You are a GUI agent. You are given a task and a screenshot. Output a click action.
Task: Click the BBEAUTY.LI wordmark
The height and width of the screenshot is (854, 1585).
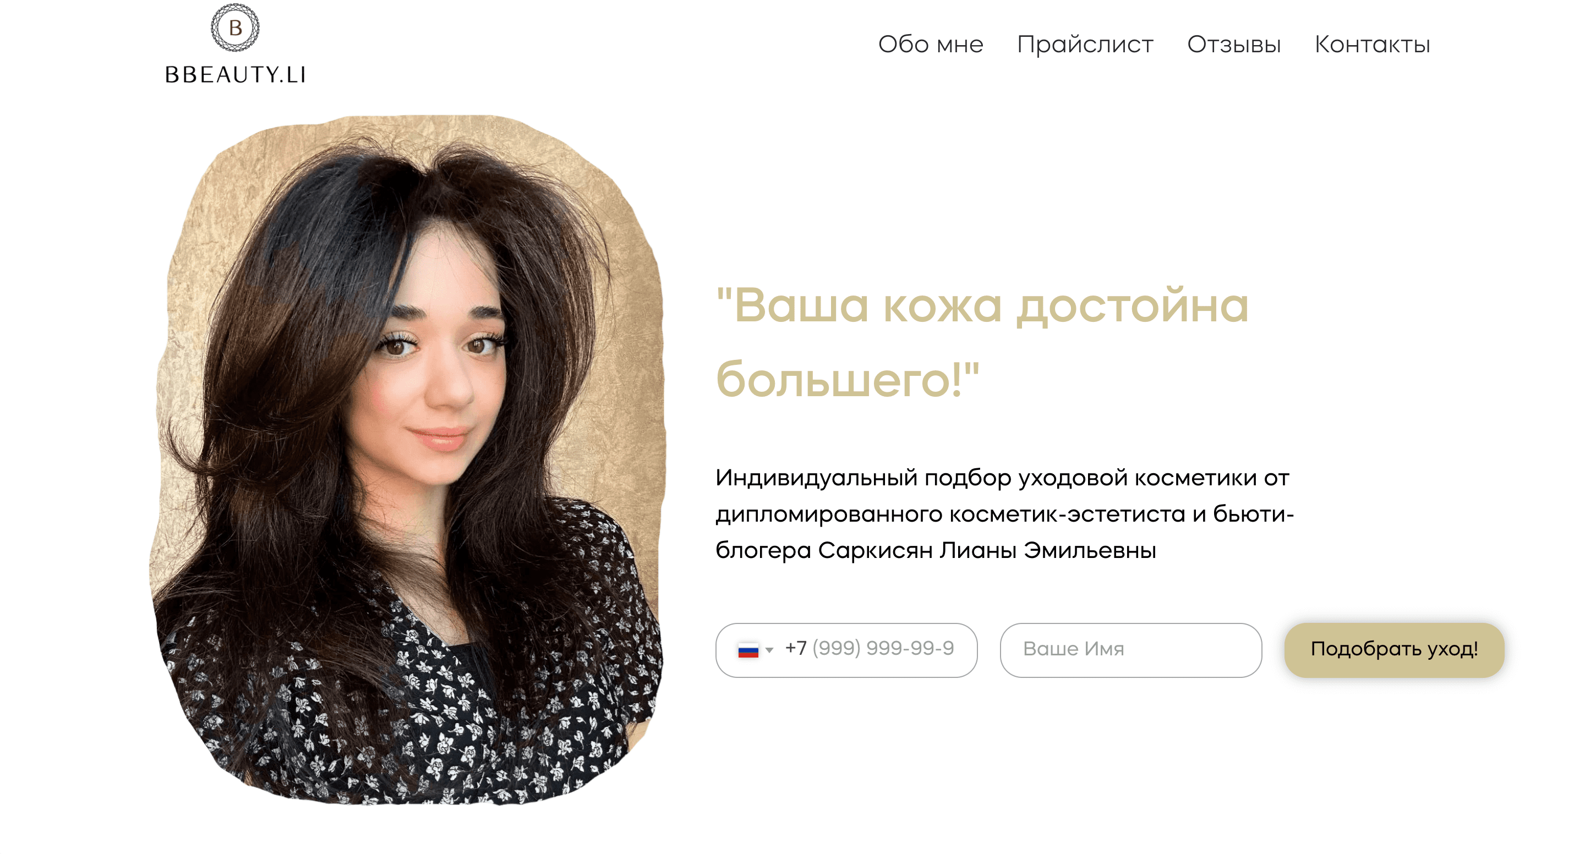click(x=235, y=74)
